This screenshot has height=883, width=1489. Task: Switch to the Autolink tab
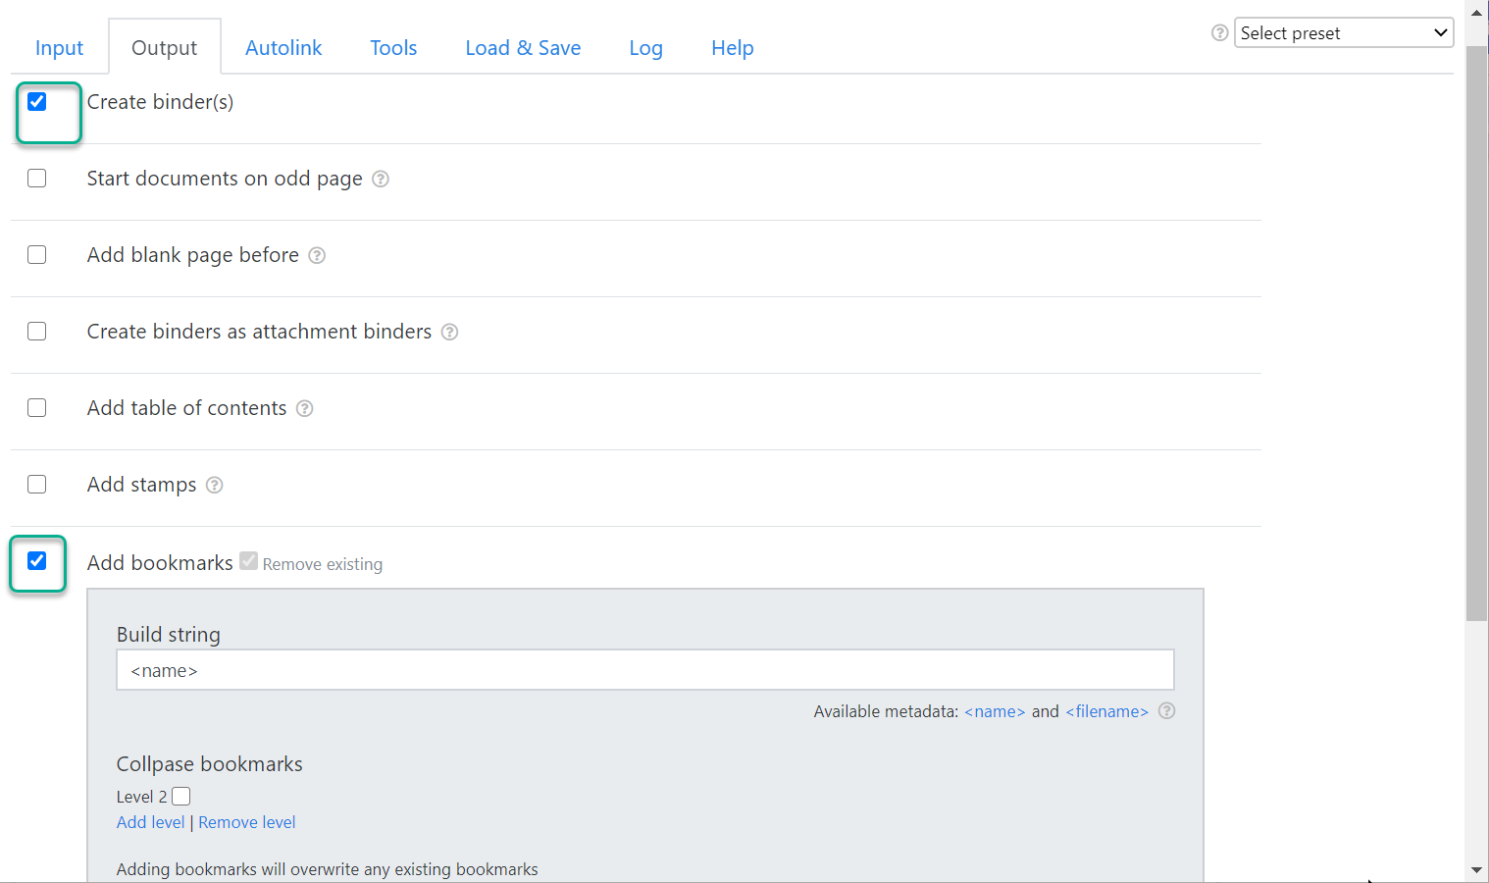point(283,47)
